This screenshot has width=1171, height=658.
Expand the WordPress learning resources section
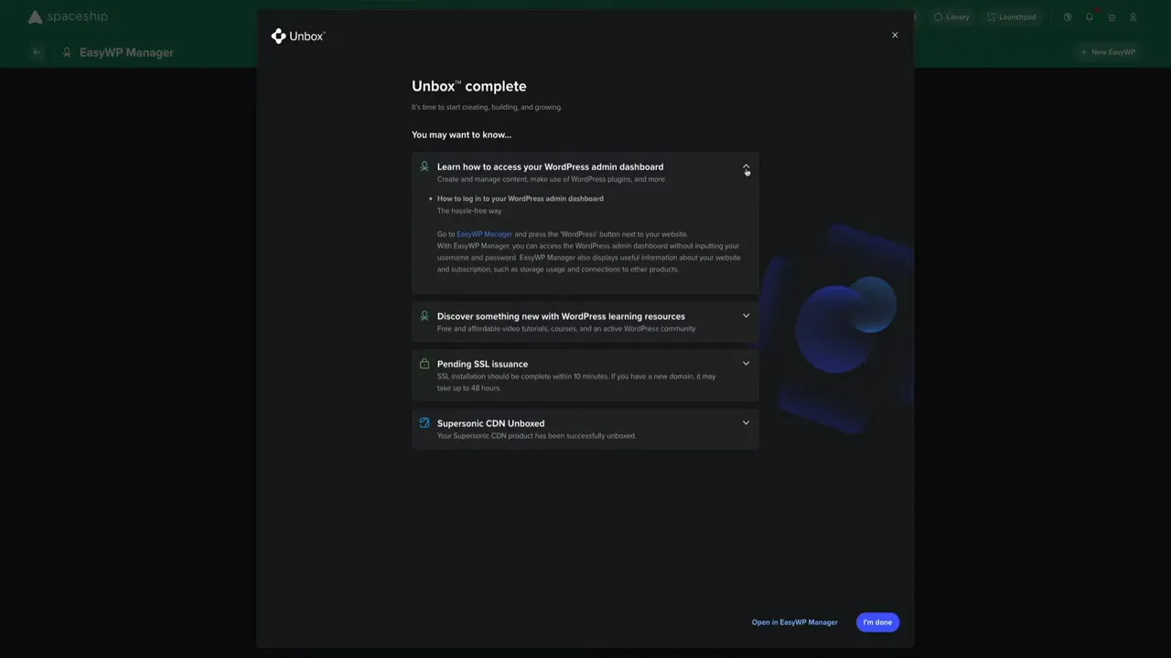point(746,316)
